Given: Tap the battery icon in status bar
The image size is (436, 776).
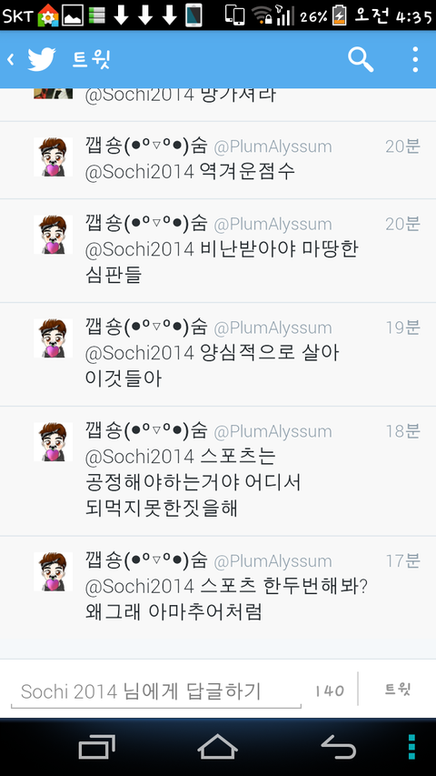Looking at the screenshot, I should coord(339,15).
